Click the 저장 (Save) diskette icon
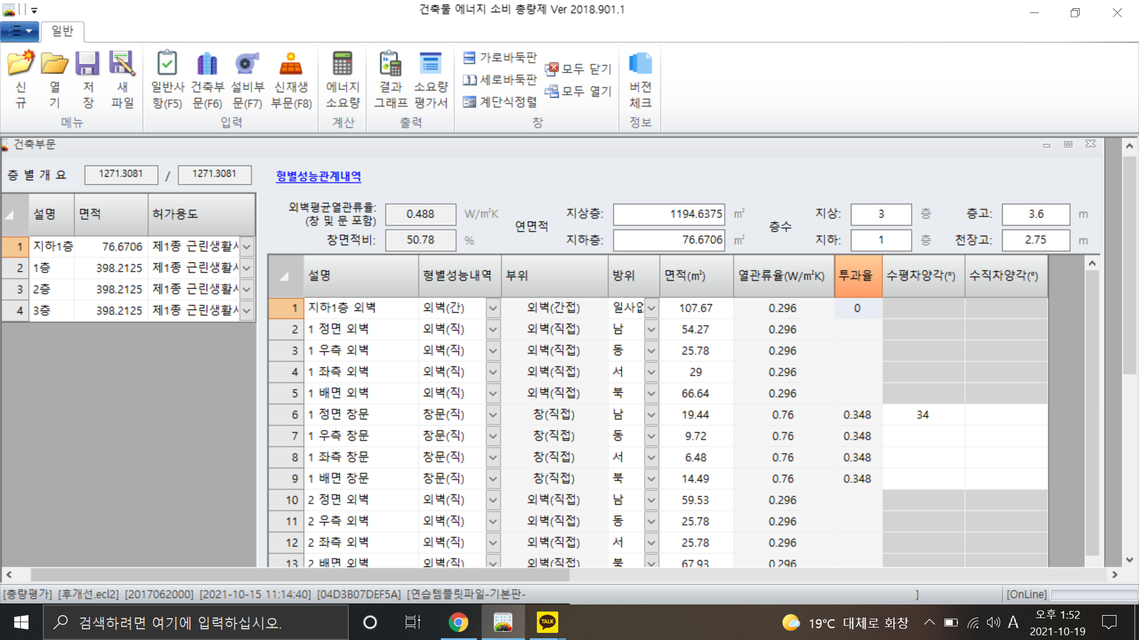The height and width of the screenshot is (640, 1139). [x=88, y=64]
